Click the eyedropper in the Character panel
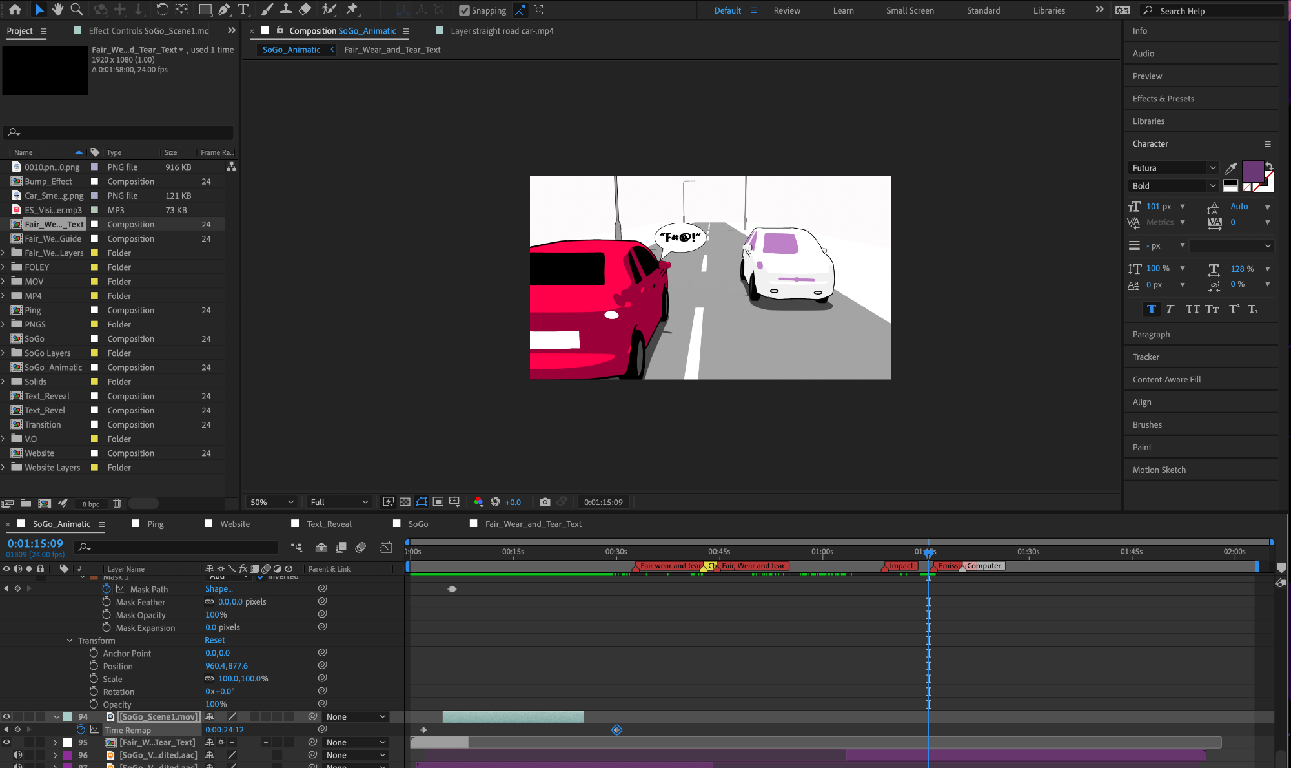 click(x=1230, y=169)
